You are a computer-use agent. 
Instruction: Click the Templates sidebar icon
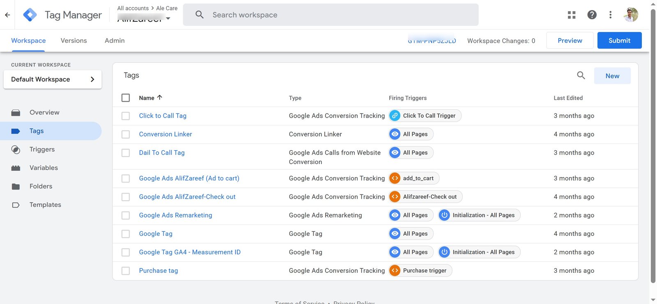[x=16, y=205]
